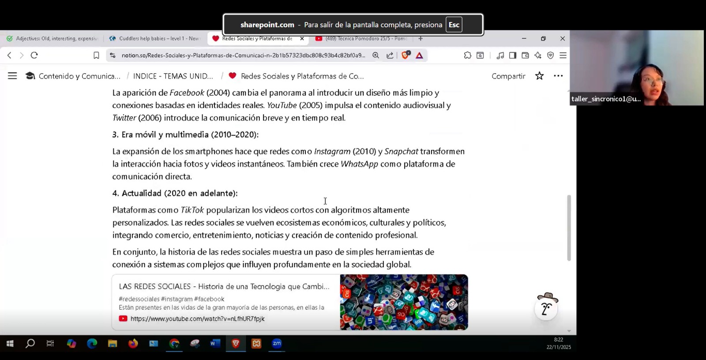Open Microsoft Word from the taskbar
This screenshot has height=360, width=706.
tap(215, 343)
